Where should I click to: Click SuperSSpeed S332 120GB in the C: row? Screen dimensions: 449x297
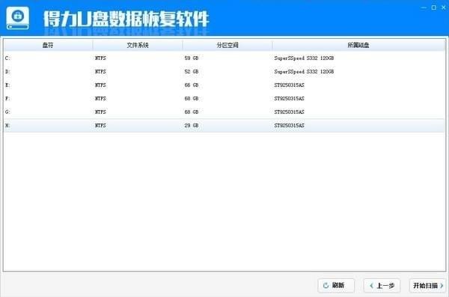click(x=304, y=58)
